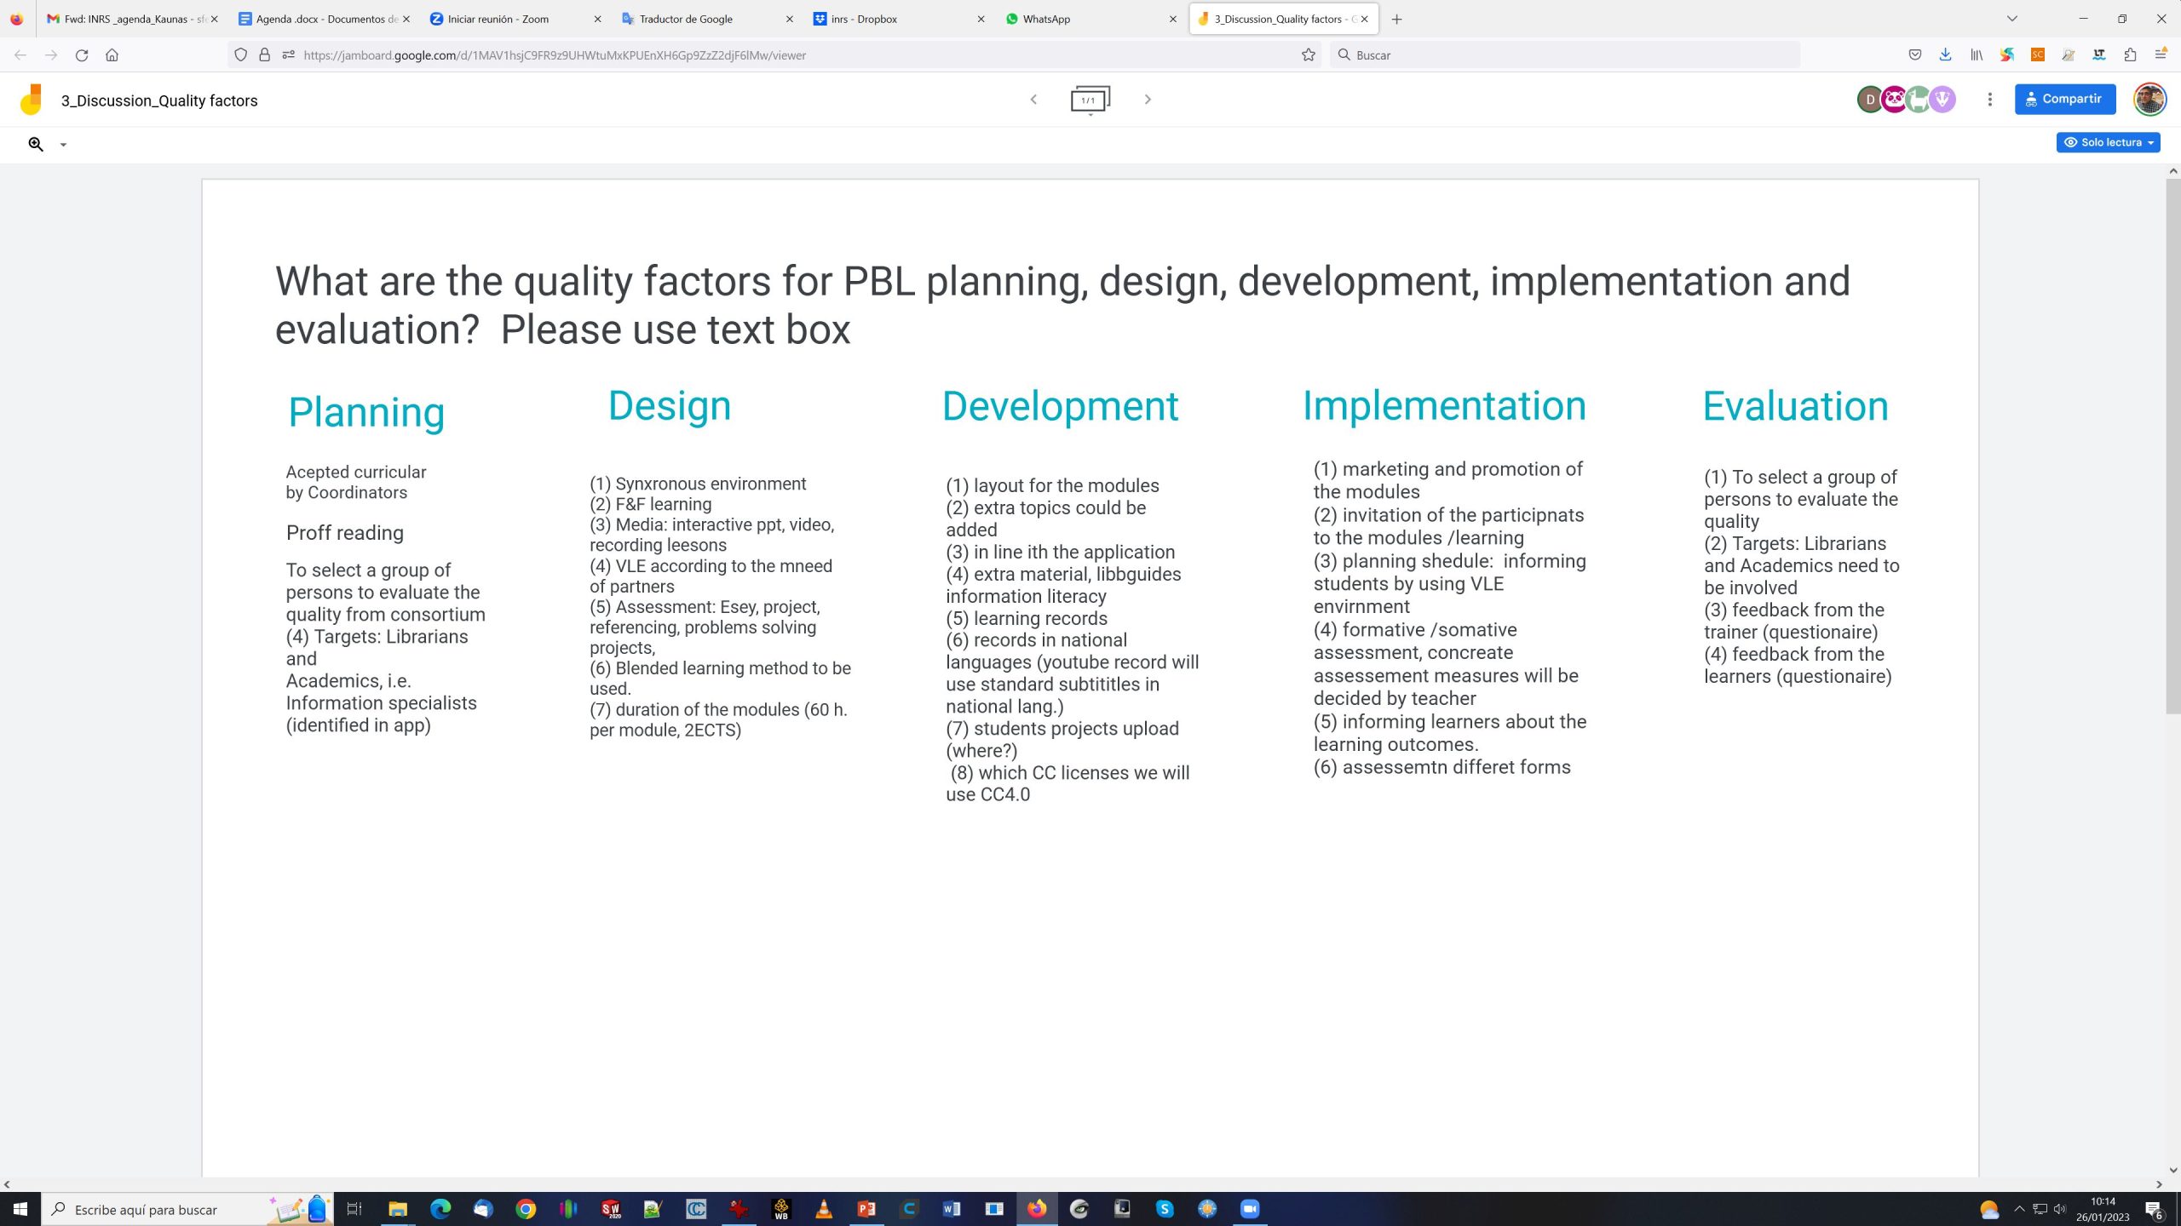
Task: Go to next frame arrow
Action: [x=1148, y=100]
